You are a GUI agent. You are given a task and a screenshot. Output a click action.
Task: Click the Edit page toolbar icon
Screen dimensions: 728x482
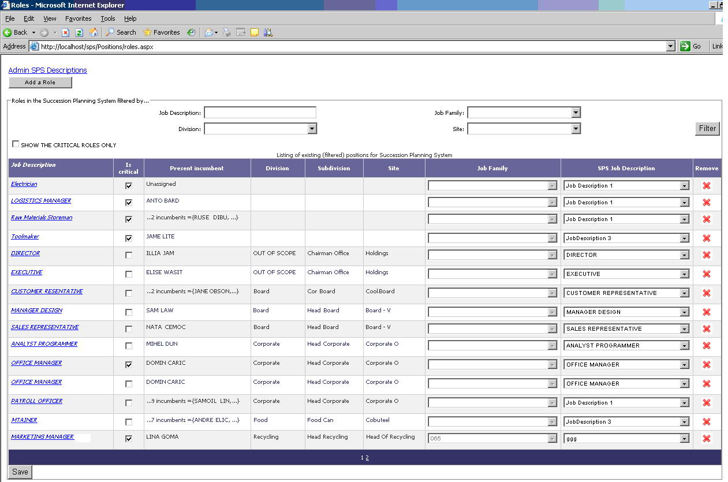click(x=241, y=32)
